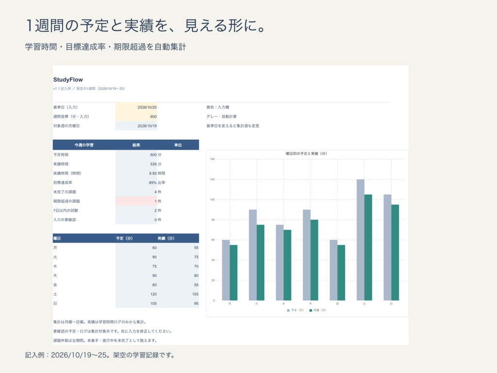Click the 基準日（入力） label

(66, 107)
